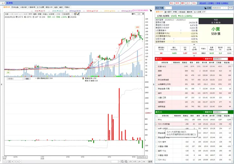Open the indicator dropdown below the K chart

coord(15,79)
